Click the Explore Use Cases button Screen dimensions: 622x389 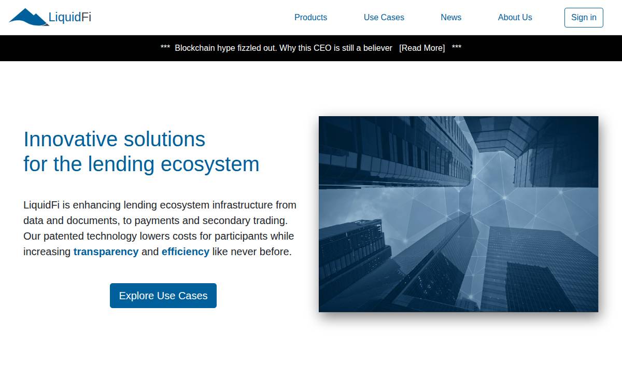(x=163, y=296)
